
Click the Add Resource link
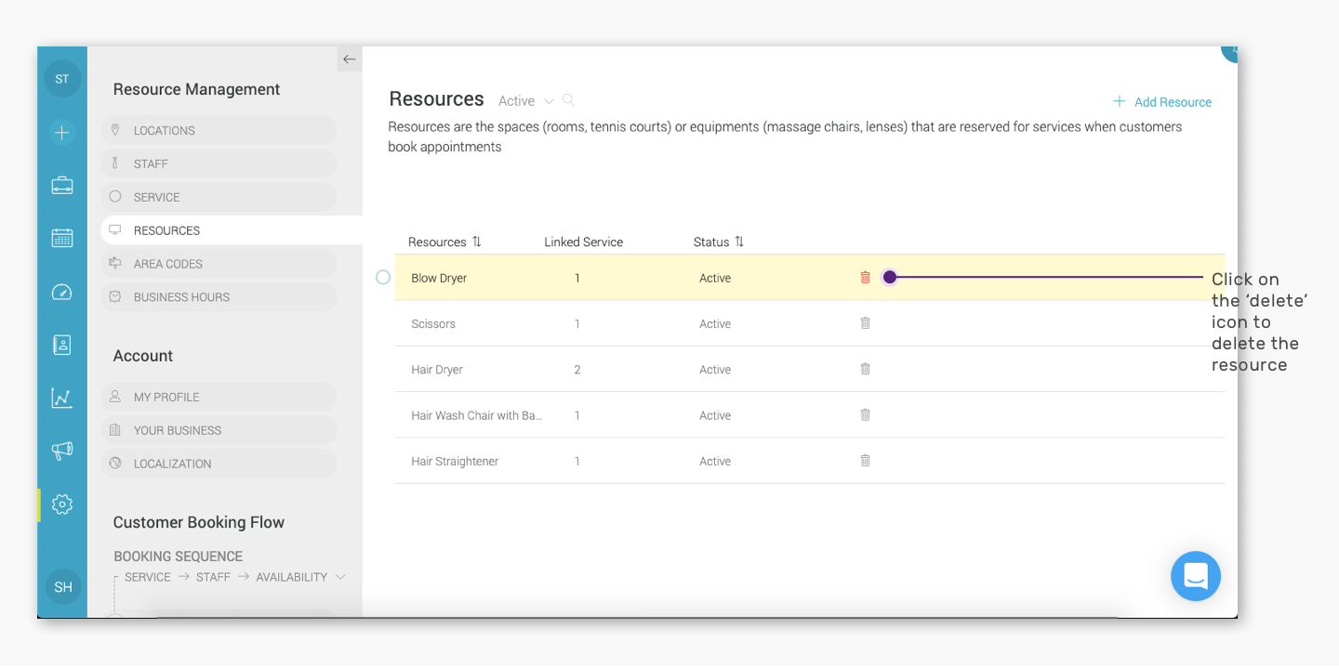click(1162, 102)
